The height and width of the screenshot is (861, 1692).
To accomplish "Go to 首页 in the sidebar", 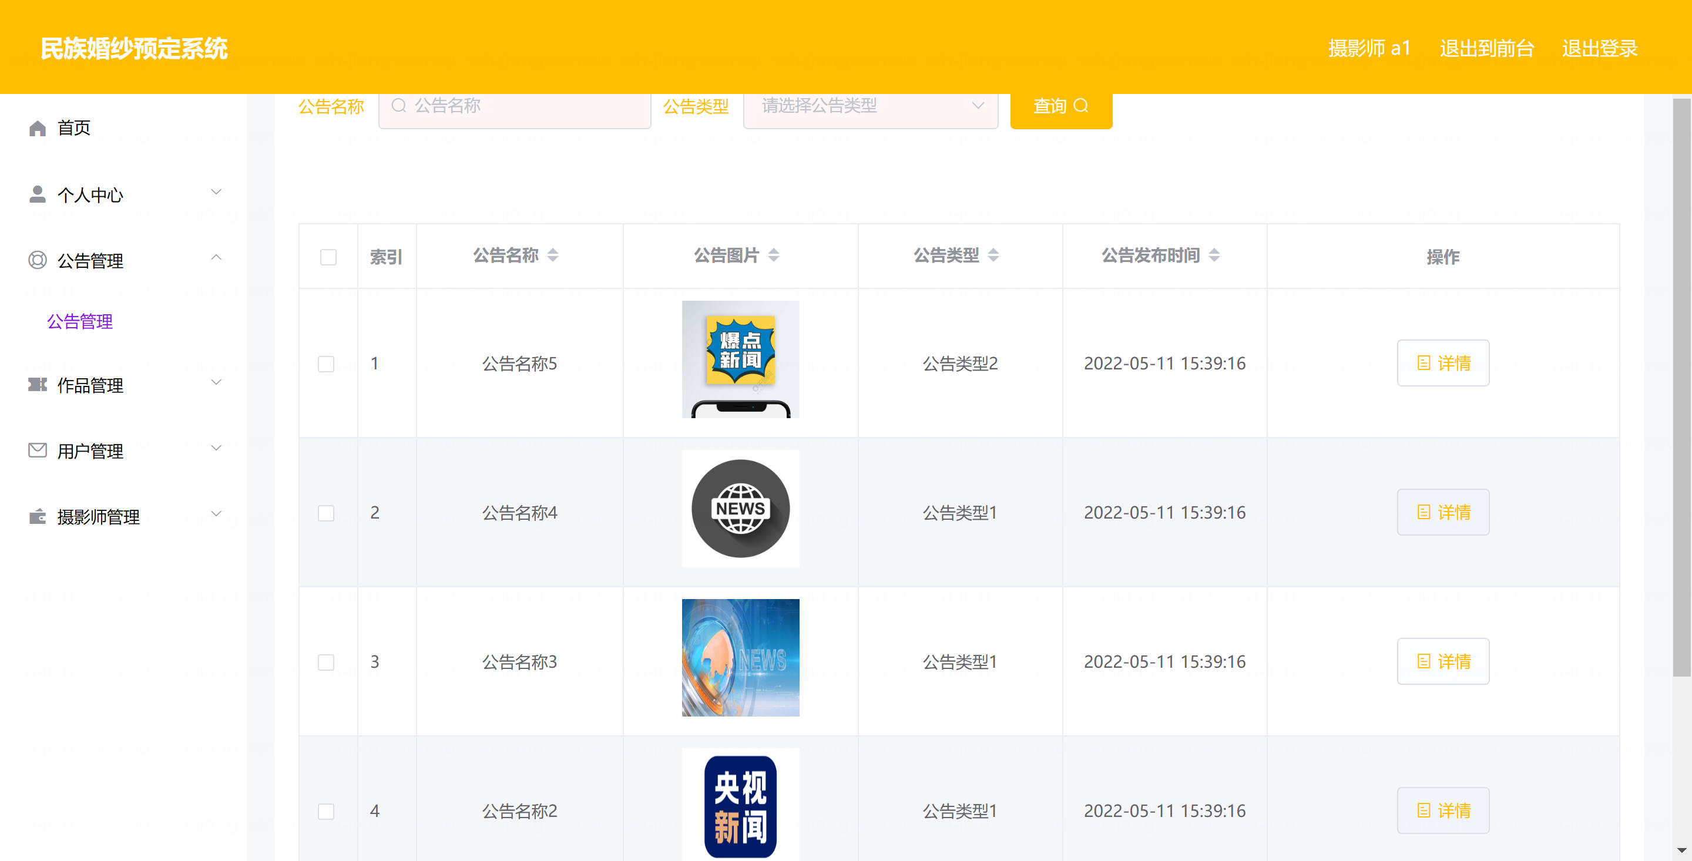I will tap(73, 128).
